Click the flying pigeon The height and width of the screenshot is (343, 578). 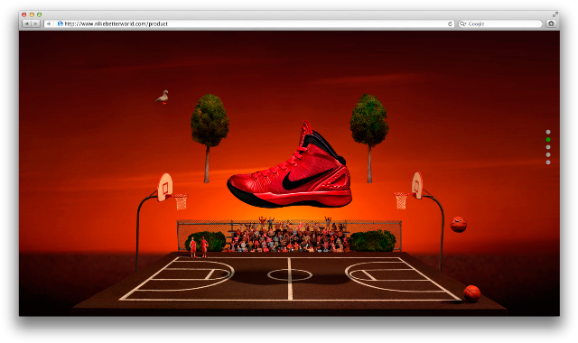click(x=163, y=97)
